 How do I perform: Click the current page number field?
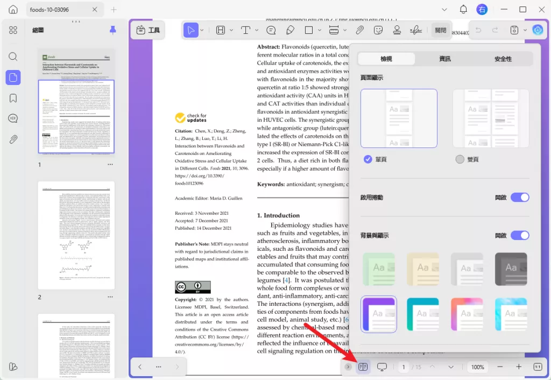point(404,367)
